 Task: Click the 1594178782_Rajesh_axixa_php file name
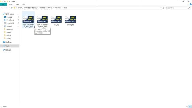tap(42, 26)
